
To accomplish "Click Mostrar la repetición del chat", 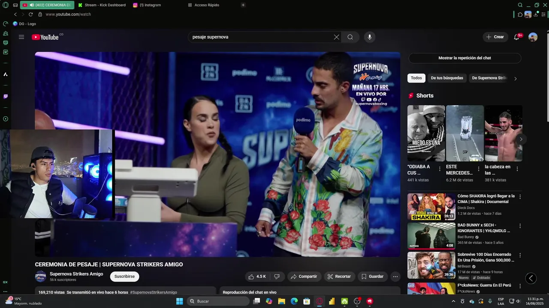I will tap(465, 58).
